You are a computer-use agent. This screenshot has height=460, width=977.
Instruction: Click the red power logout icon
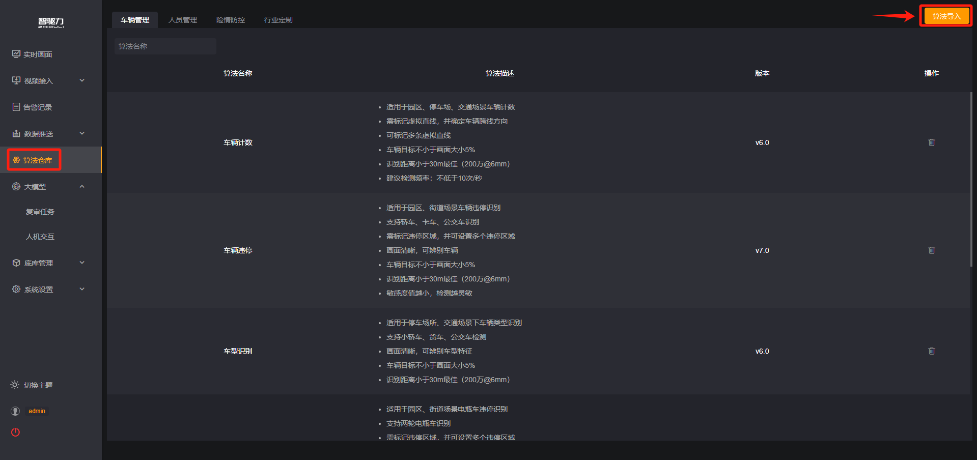16,432
